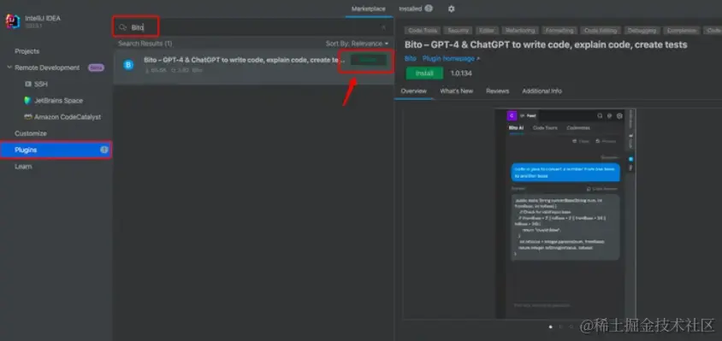Click the Bito plugin screenshot preview

(565, 213)
